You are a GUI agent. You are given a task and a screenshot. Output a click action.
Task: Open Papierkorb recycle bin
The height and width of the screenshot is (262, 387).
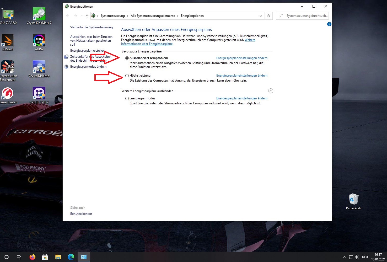point(353,202)
